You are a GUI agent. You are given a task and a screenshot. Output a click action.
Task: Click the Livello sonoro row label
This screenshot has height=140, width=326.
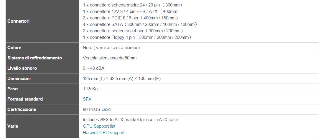(22, 68)
